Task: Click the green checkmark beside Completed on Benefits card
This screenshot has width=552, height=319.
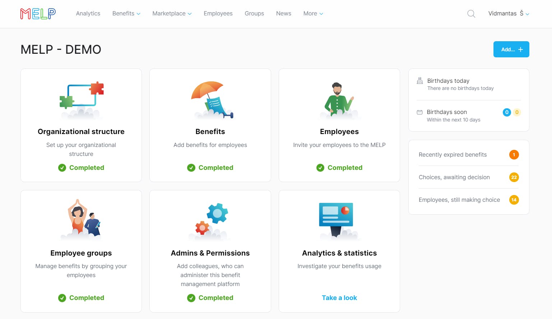Action: (x=191, y=167)
